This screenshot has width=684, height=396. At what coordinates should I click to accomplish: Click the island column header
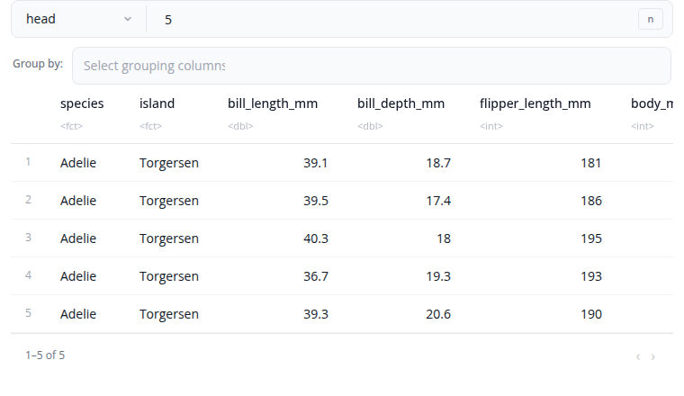click(157, 103)
